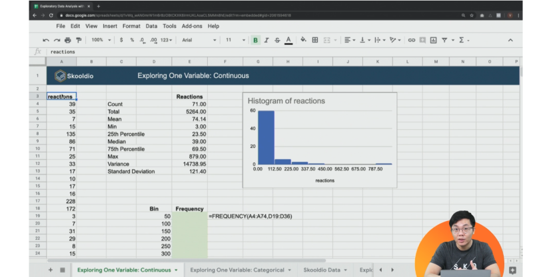
Task: Bookmark this page with star icon
Action: point(472,15)
